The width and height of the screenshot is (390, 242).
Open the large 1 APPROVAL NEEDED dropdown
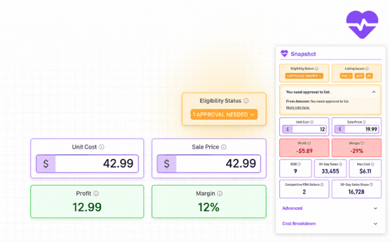click(224, 115)
